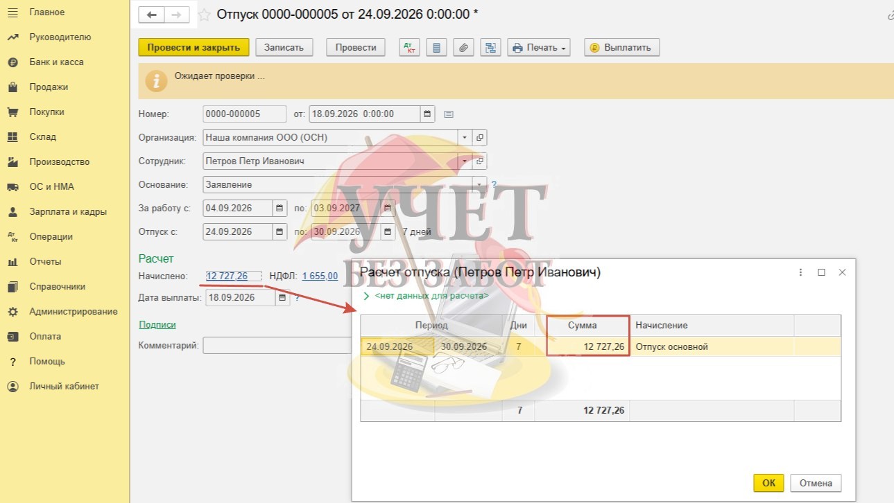Click the Записать button
The image size is (894, 503).
point(284,48)
